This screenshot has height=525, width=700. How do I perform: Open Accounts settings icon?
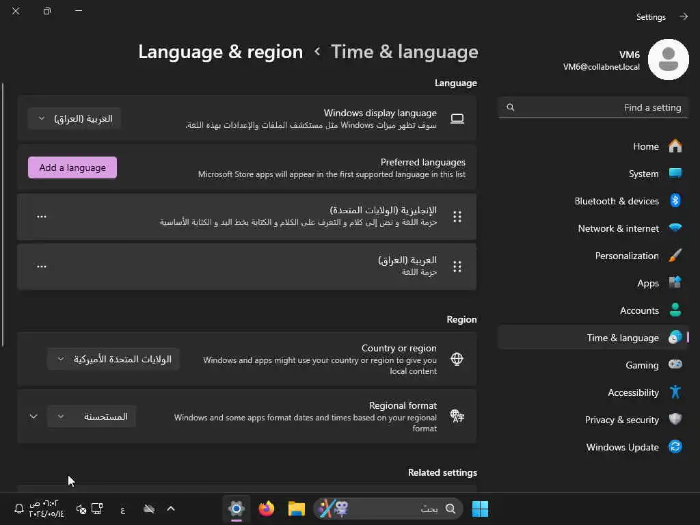675,310
